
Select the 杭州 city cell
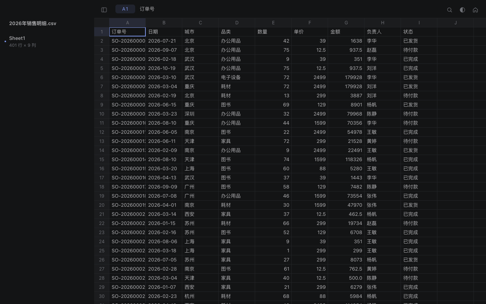tap(200, 296)
